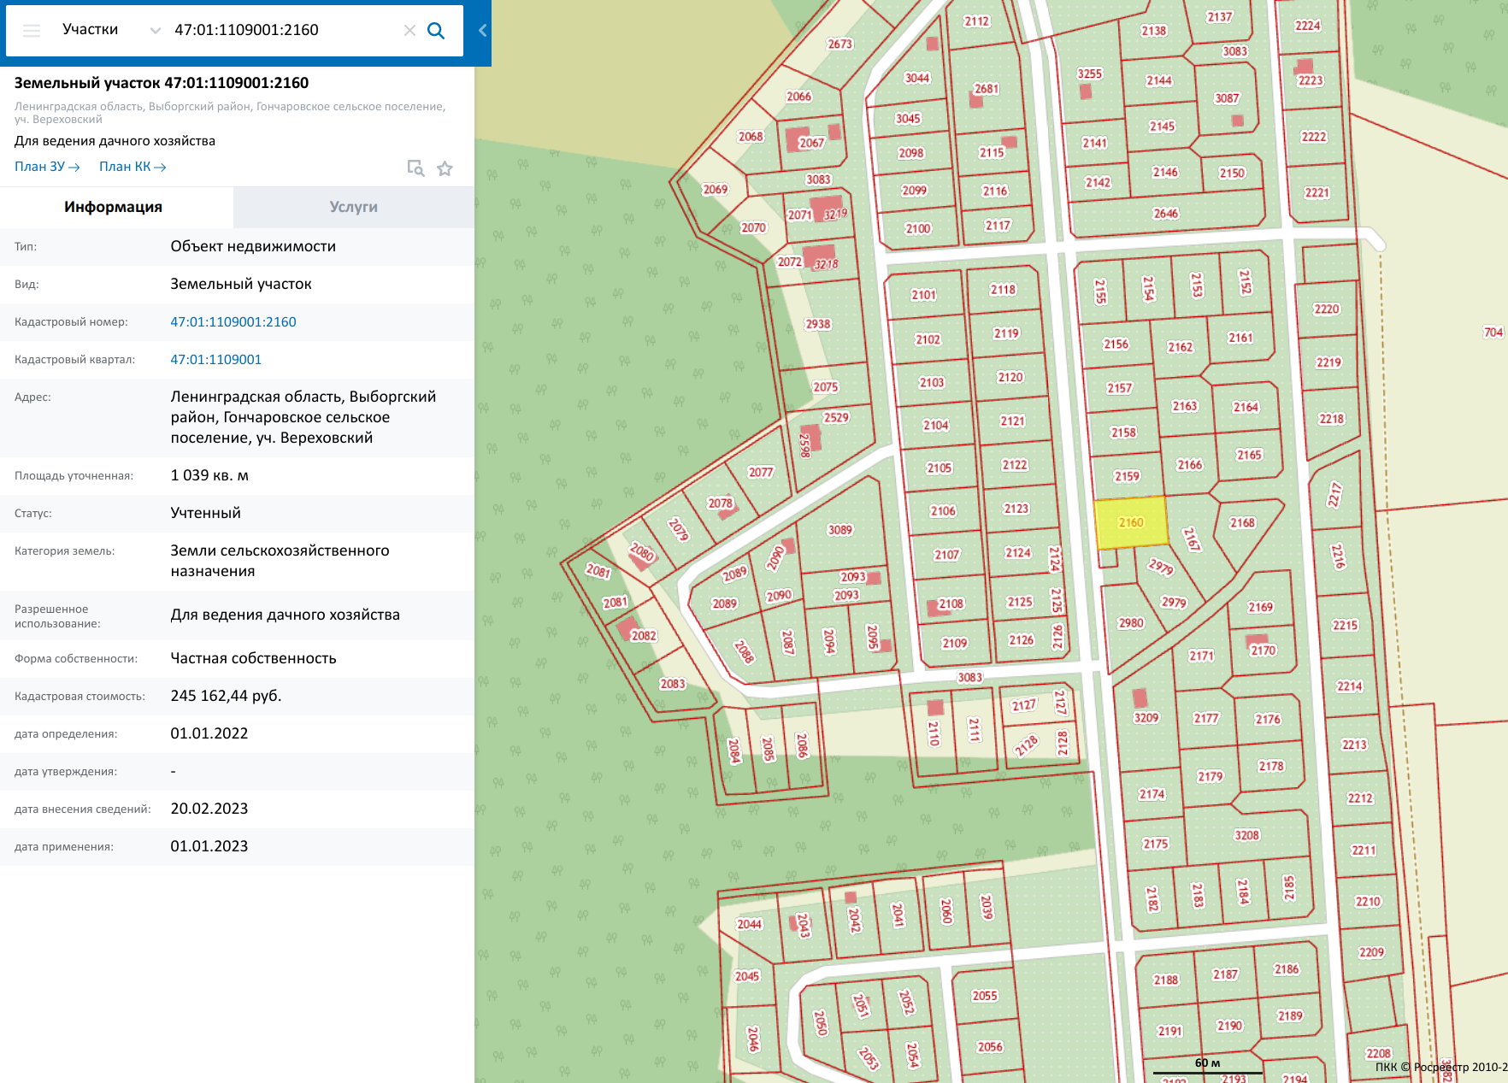This screenshot has height=1083, width=1508.
Task: Open the План КК link
Action: point(133,167)
